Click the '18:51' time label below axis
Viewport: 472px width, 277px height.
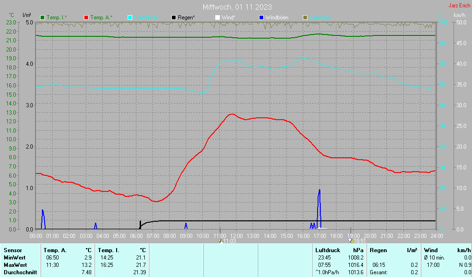click(360, 241)
